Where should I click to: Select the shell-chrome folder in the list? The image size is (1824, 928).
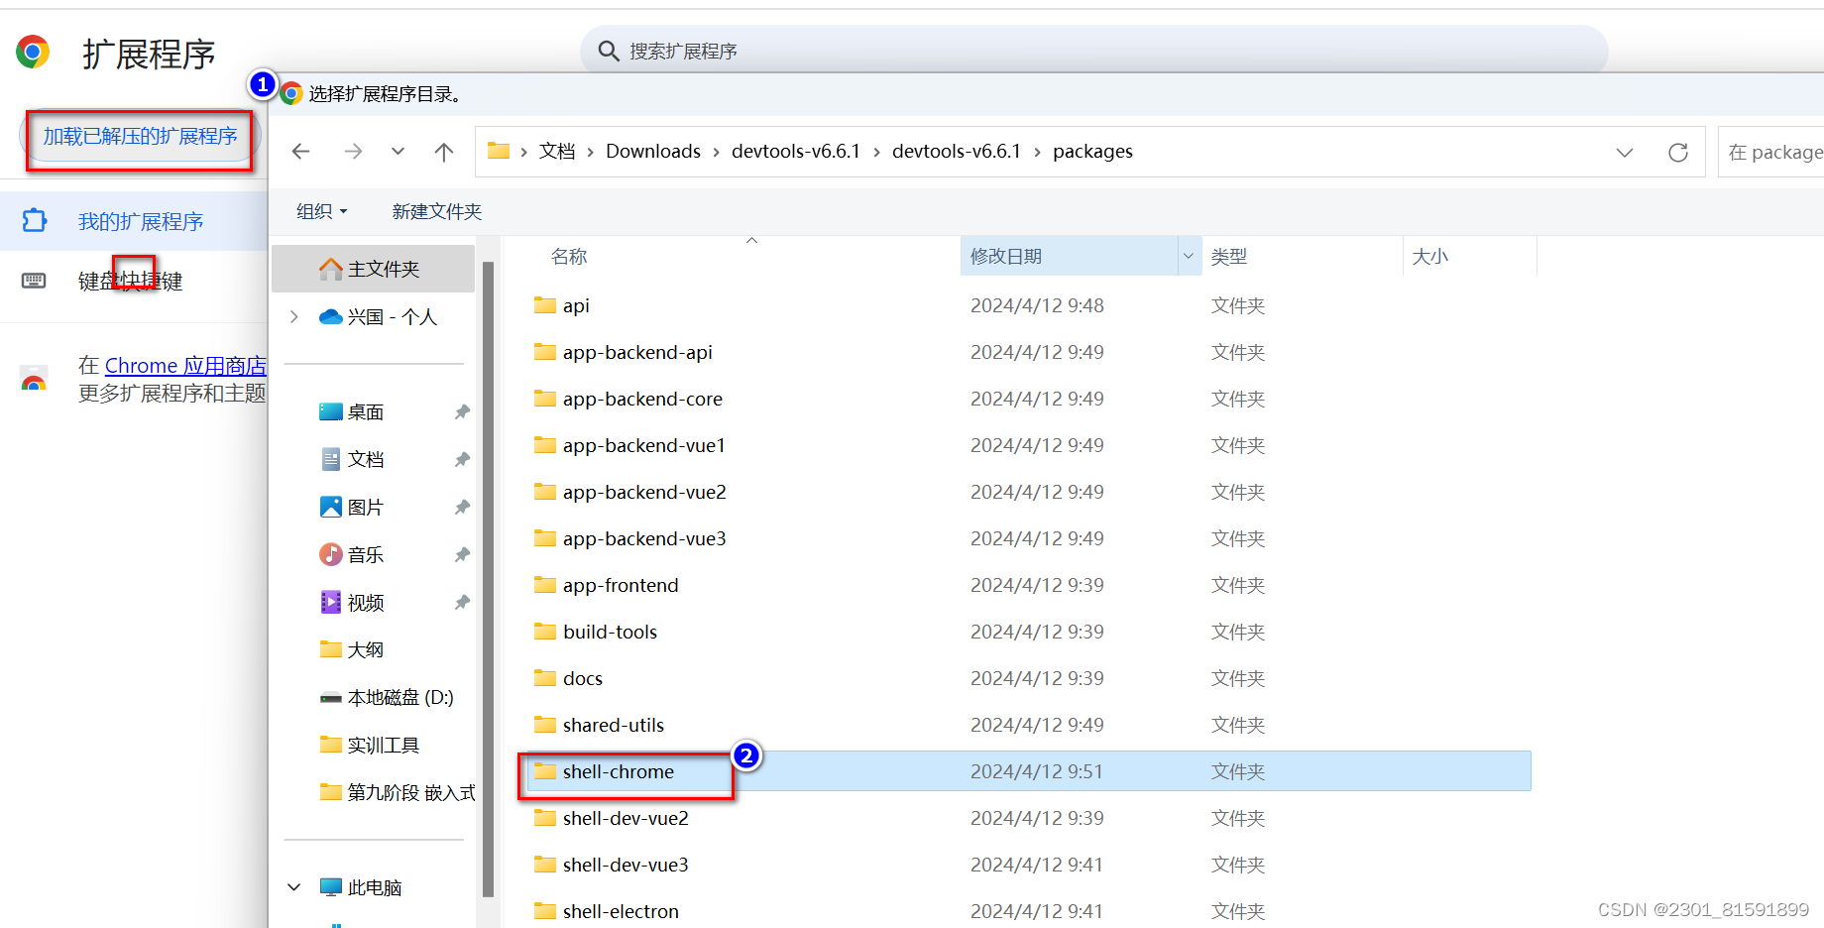pyautogui.click(x=618, y=771)
